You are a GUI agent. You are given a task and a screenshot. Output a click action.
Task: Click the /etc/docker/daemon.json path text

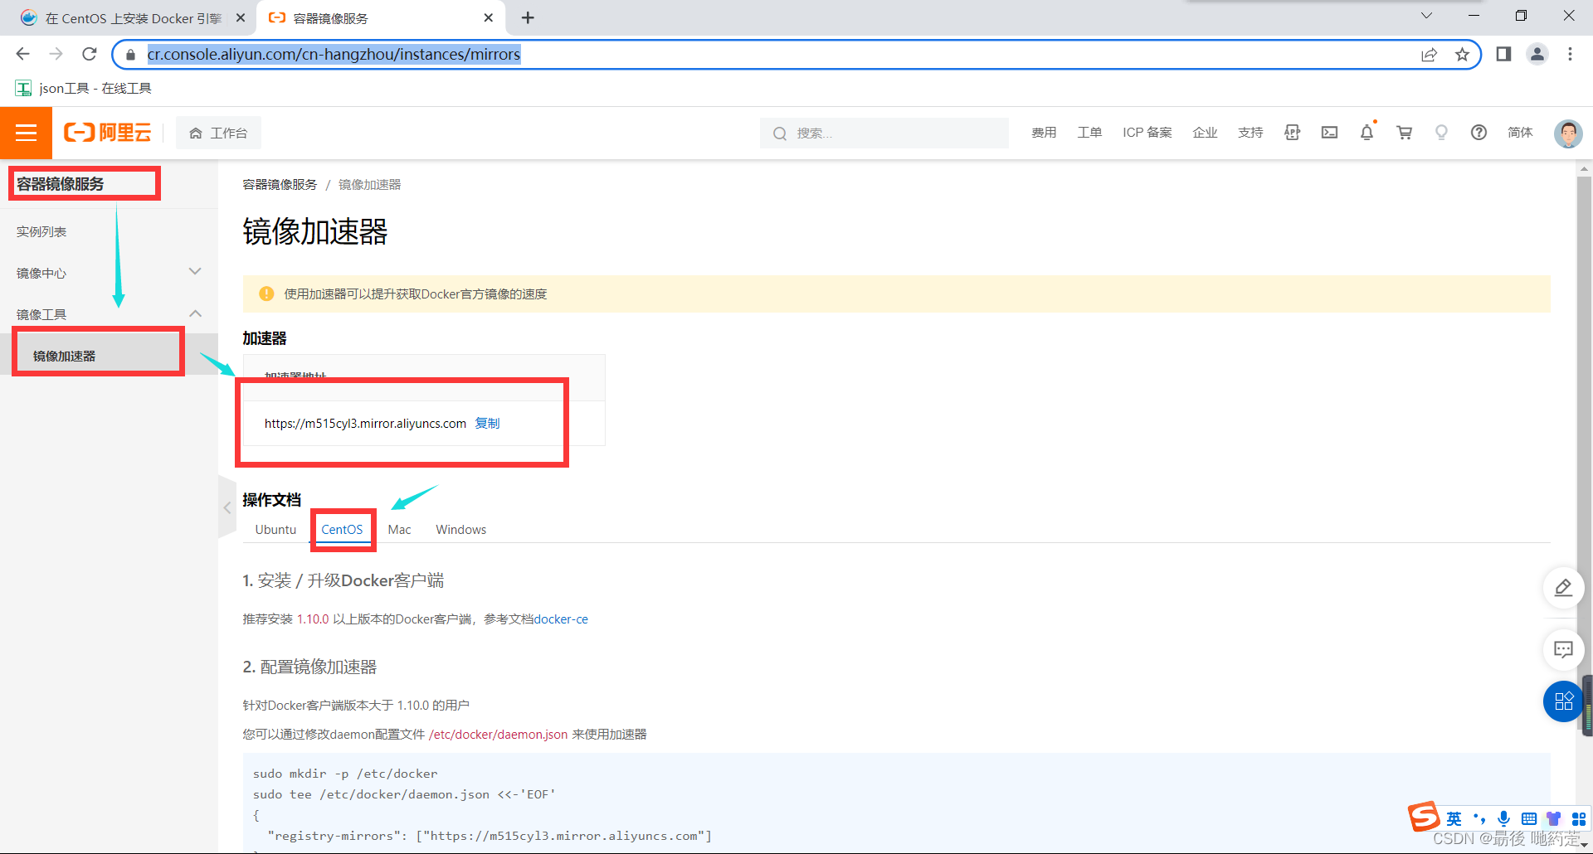click(x=498, y=735)
